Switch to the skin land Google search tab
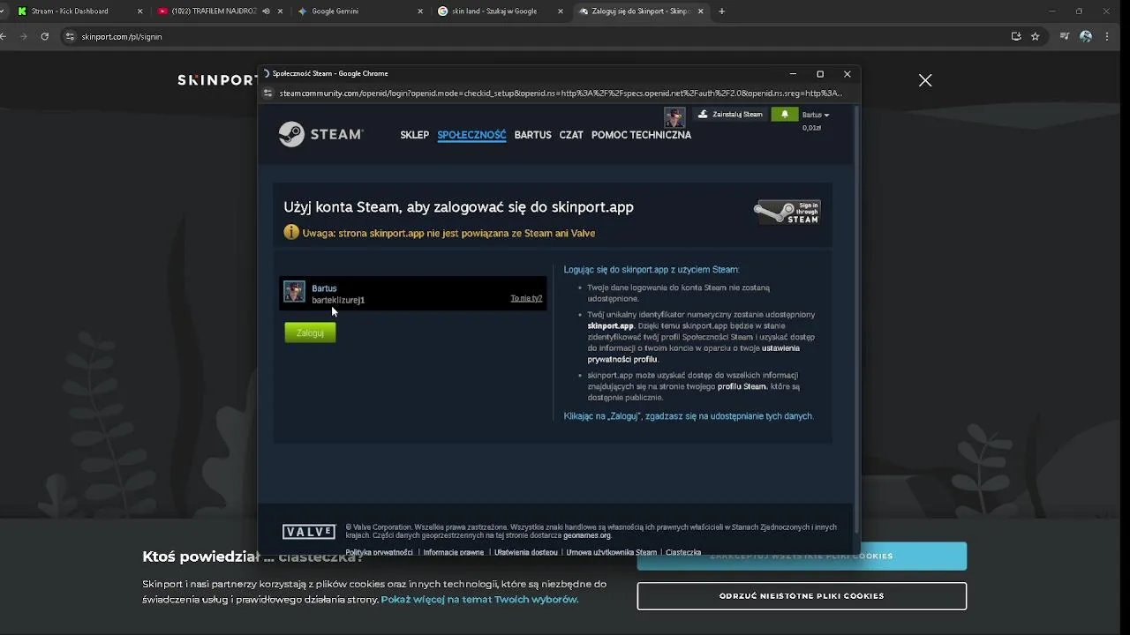 [x=494, y=11]
